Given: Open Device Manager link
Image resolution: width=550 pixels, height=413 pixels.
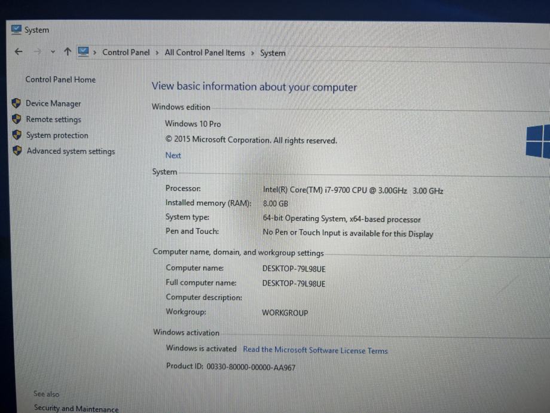Looking at the screenshot, I should (x=53, y=104).
